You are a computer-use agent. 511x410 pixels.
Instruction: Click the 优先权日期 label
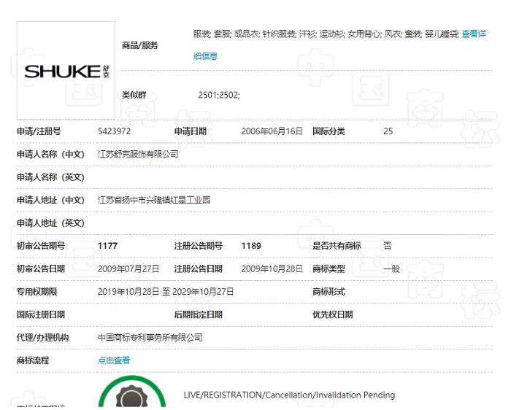(x=333, y=314)
